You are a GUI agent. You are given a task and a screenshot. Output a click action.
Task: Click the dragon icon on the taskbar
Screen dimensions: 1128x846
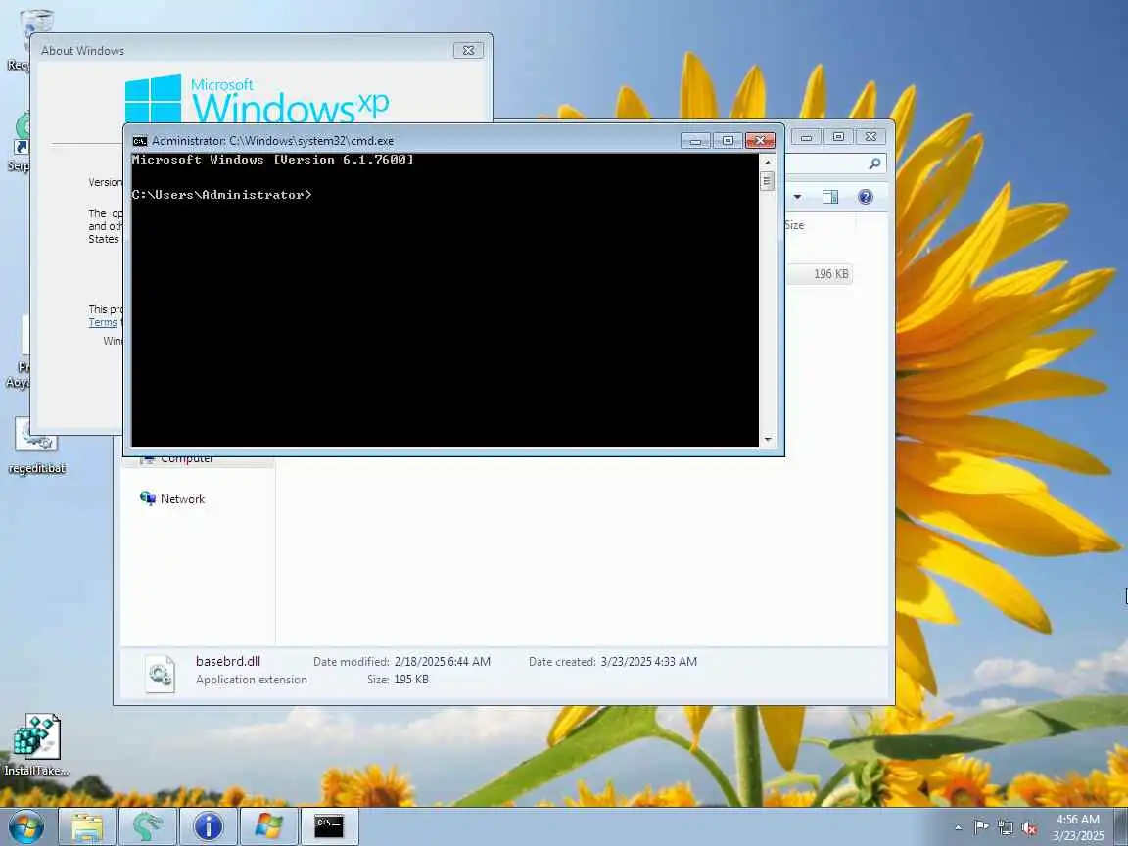[147, 826]
